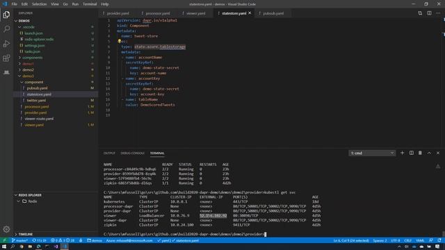
Task: Open the Run menu
Action: coord(75,4)
